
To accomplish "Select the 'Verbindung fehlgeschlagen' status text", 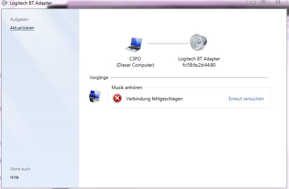I will pos(155,99).
